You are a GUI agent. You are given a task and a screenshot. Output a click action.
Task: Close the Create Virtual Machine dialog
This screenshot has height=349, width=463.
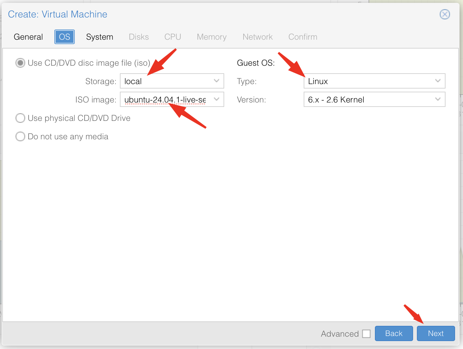point(445,14)
